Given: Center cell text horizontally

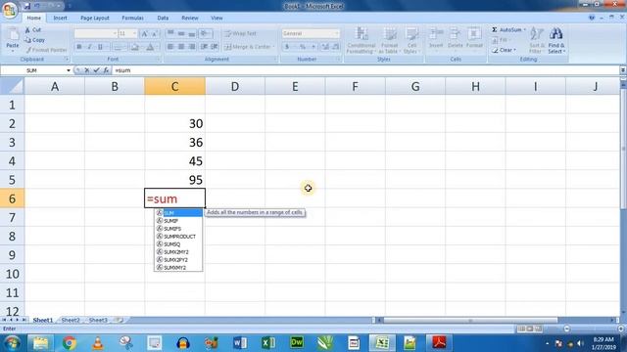Looking at the screenshot, I should [x=181, y=47].
